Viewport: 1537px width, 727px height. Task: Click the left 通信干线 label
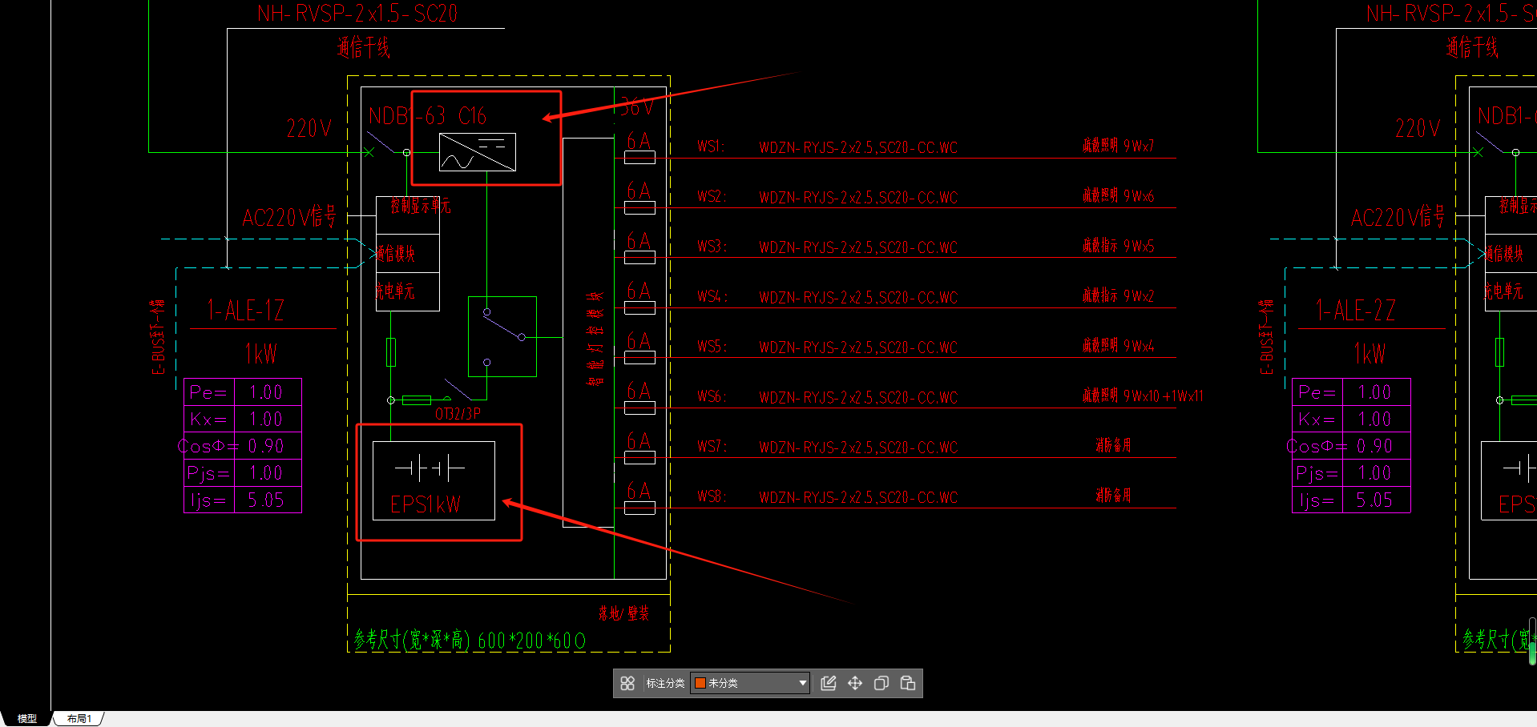coord(363,48)
